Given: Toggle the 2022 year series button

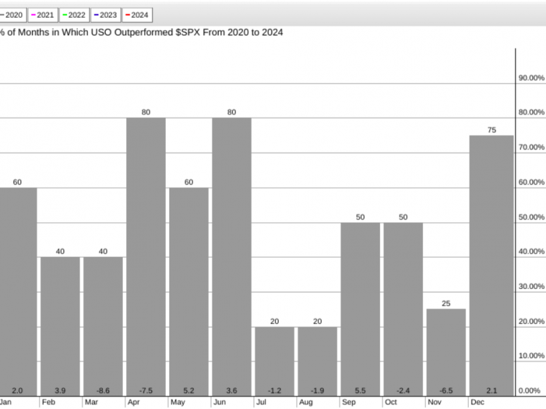Looking at the screenshot, I should pos(74,15).
